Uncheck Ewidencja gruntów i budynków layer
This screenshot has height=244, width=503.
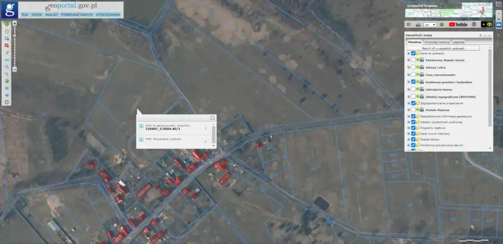[413, 82]
